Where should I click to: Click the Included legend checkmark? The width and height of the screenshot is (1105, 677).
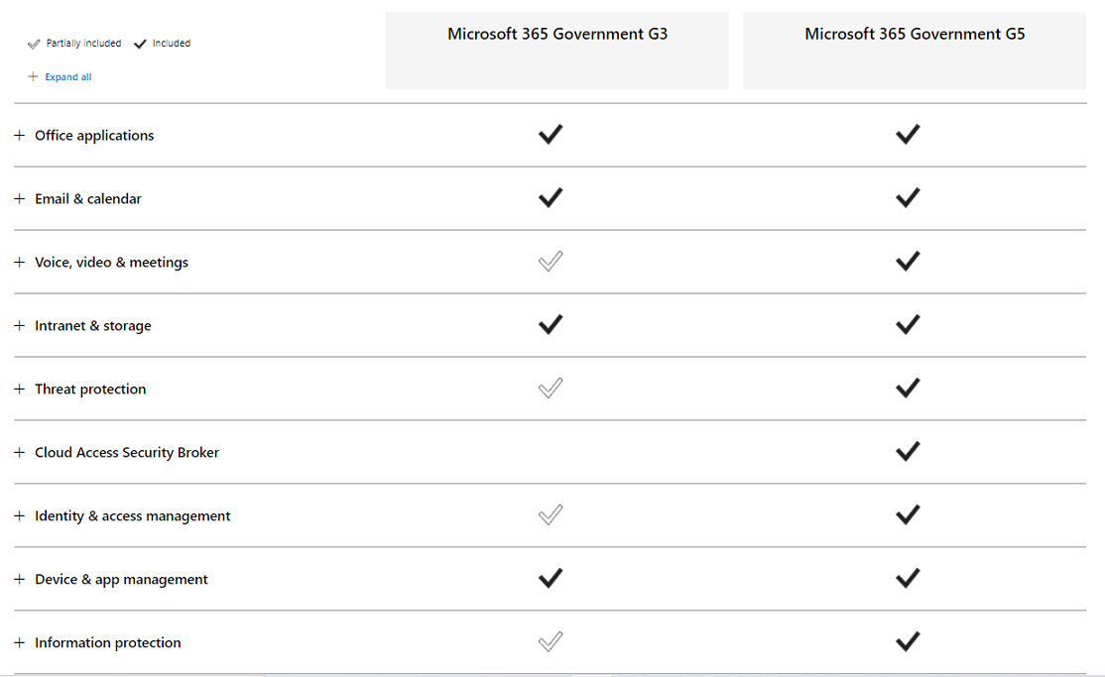(x=140, y=43)
